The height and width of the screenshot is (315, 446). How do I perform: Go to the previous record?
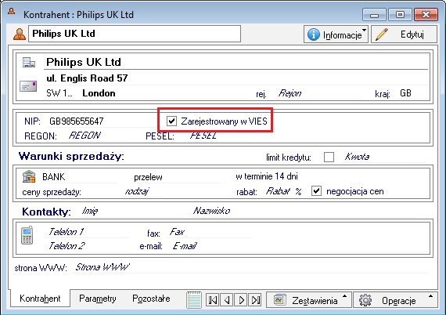tap(227, 300)
